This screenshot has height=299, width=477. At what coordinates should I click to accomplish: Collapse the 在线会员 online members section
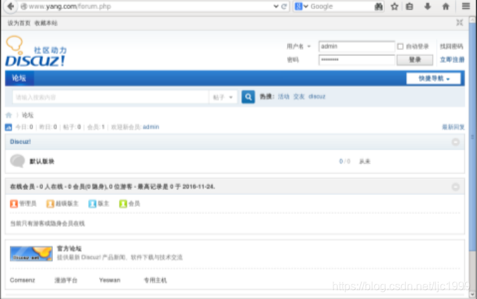(x=455, y=186)
